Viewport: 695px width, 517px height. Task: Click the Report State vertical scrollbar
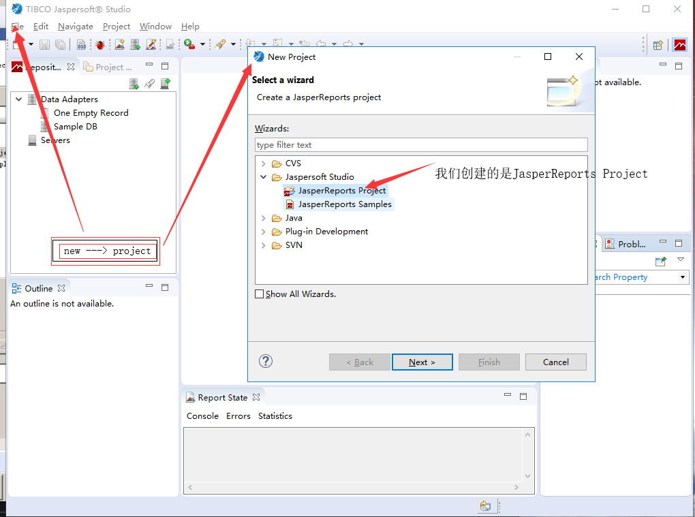click(527, 456)
